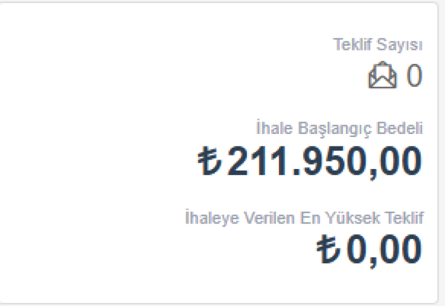Click the 'Teklif Sayısı' label
445x306 pixels.
click(x=377, y=44)
